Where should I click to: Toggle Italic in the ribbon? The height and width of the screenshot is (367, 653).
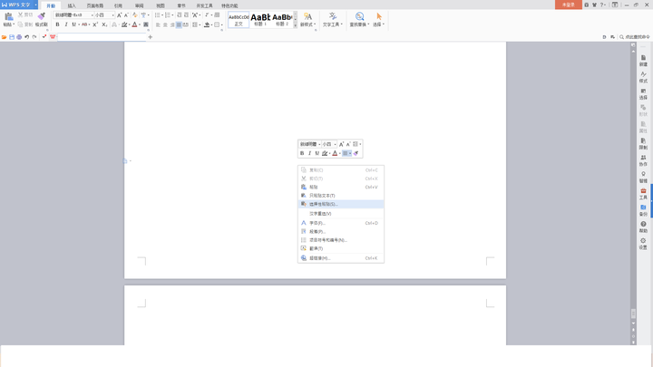66,24
